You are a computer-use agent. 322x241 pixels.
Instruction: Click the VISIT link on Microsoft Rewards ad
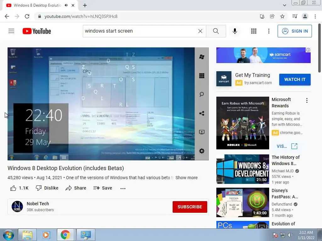coord(287,146)
